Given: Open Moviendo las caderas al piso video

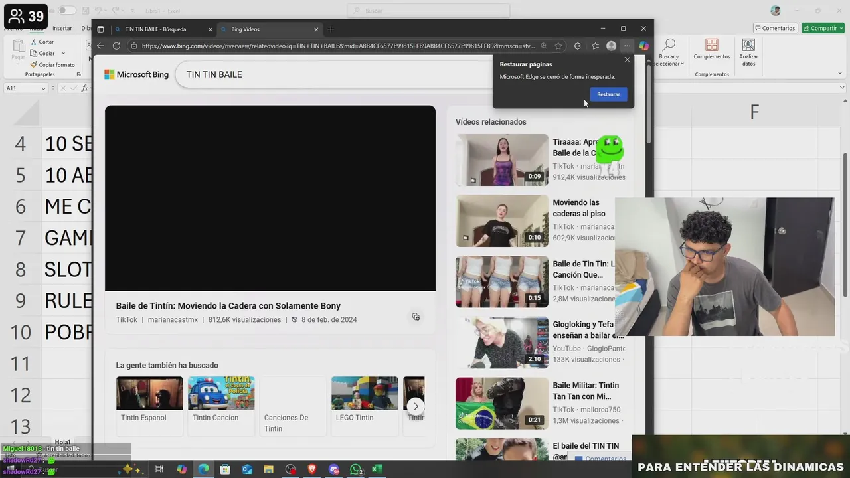Looking at the screenshot, I should (502, 220).
